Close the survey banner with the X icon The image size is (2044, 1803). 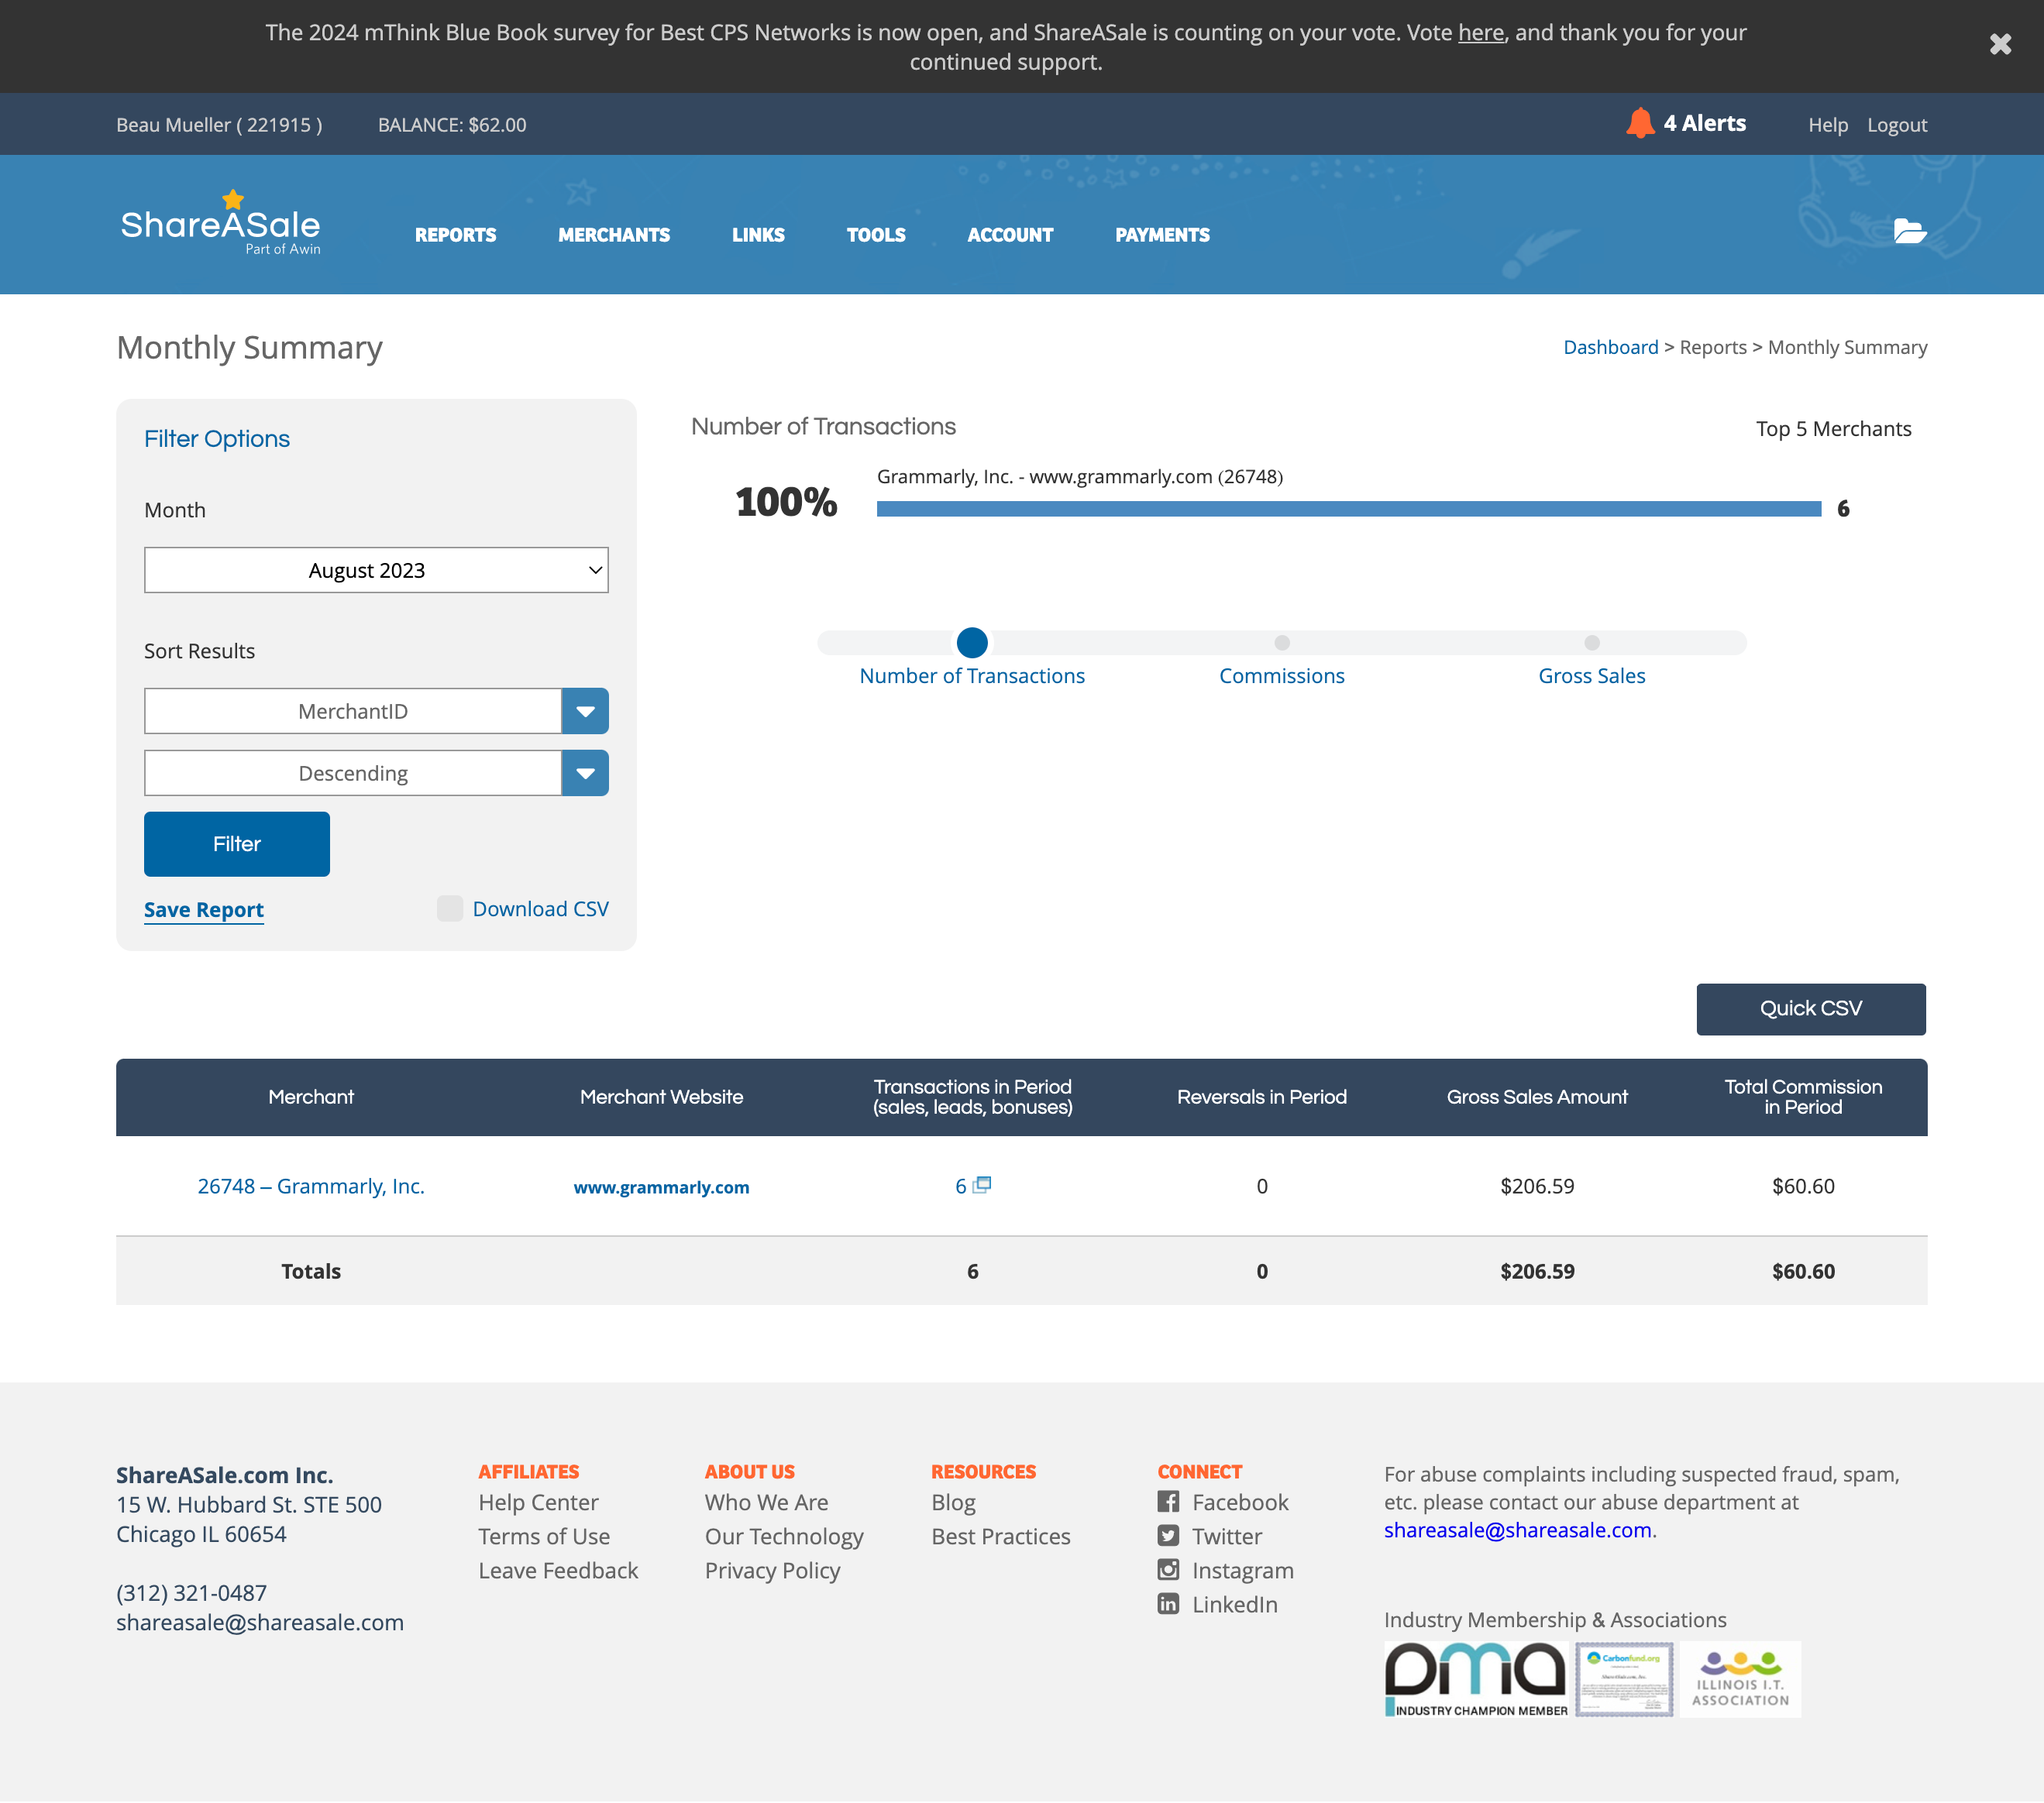2000,44
